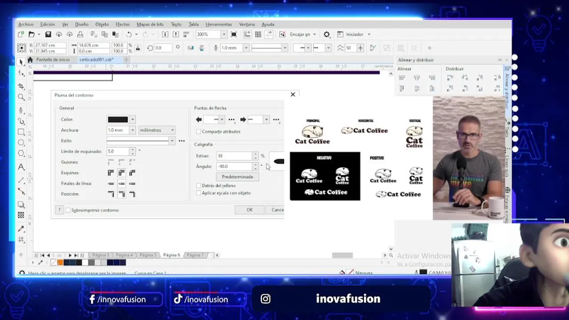Click the Ángulo value field
569x320 pixels.
(234, 166)
